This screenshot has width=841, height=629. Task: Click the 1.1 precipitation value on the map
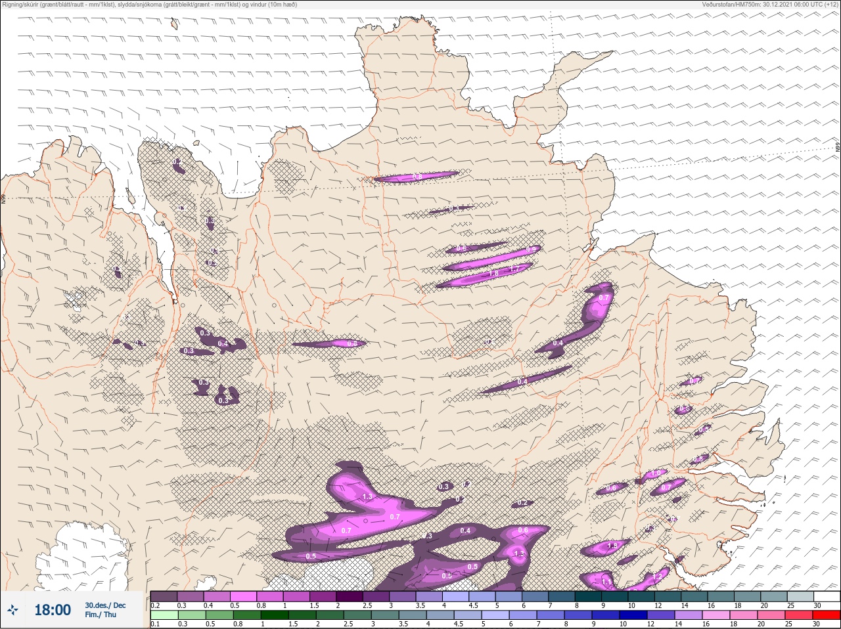pyautogui.click(x=606, y=581)
